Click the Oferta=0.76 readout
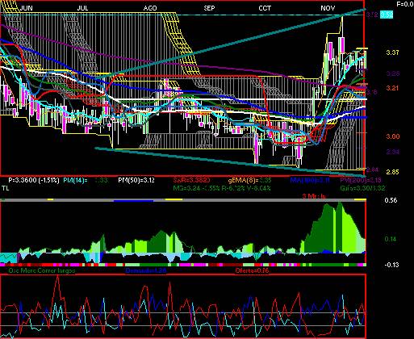The image size is (414, 339). (x=252, y=270)
